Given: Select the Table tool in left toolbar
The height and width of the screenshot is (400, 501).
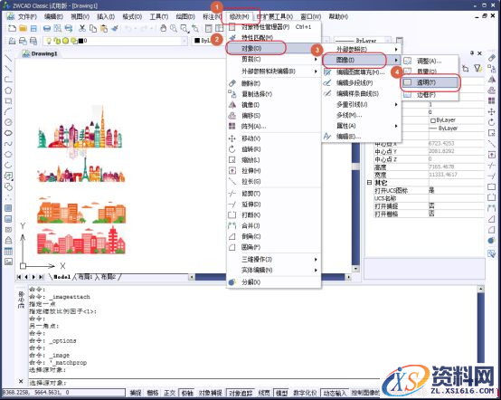Looking at the screenshot, I should (x=8, y=251).
